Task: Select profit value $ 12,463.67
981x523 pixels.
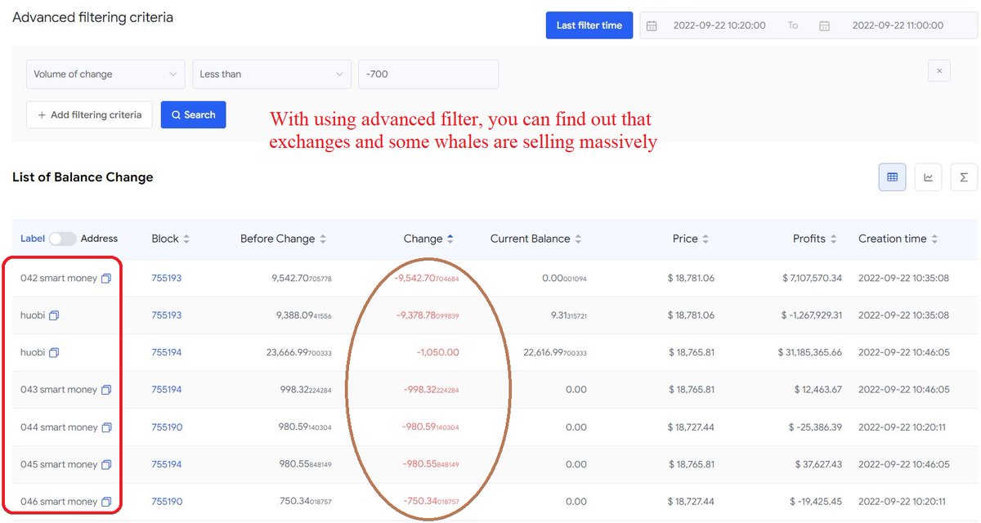Action: tap(818, 390)
